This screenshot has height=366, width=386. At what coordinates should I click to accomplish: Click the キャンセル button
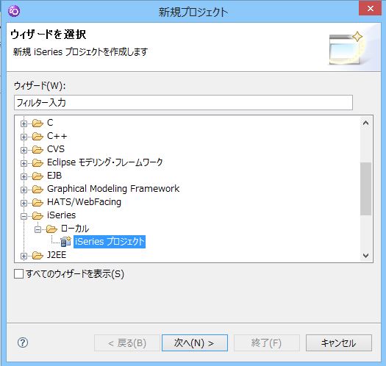coord(339,343)
